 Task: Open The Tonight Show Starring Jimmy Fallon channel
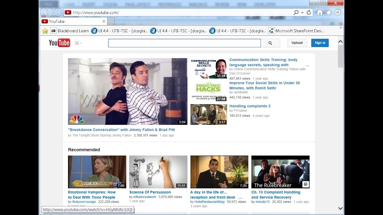[102, 135]
